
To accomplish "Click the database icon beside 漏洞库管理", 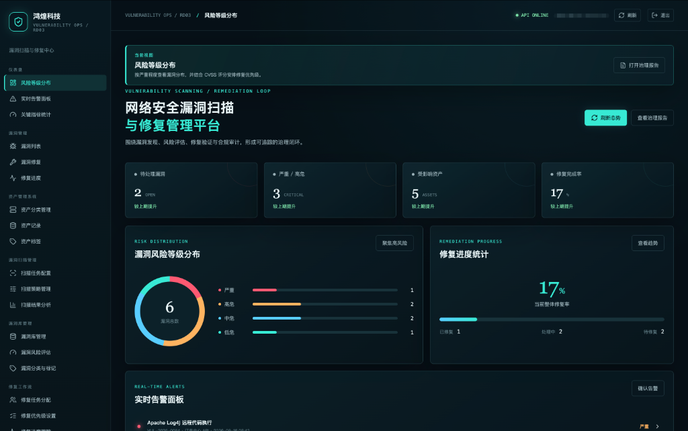I will tap(13, 336).
